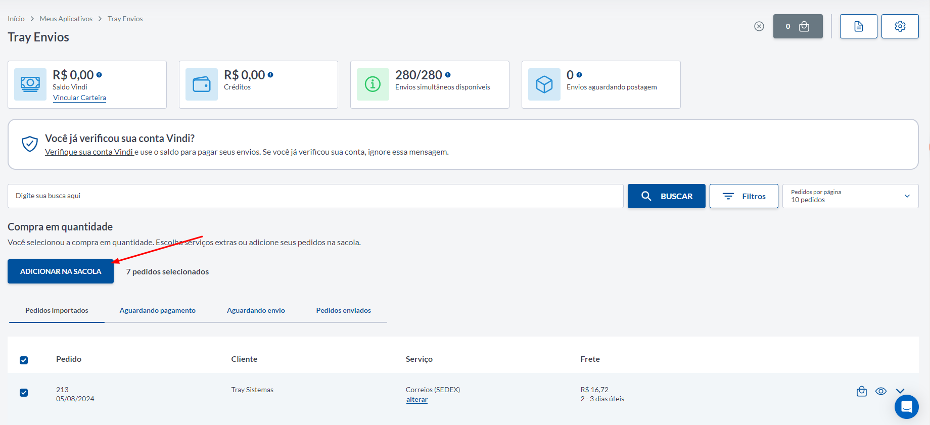
Task: Click the Créditos wallet icon
Action: (x=202, y=84)
